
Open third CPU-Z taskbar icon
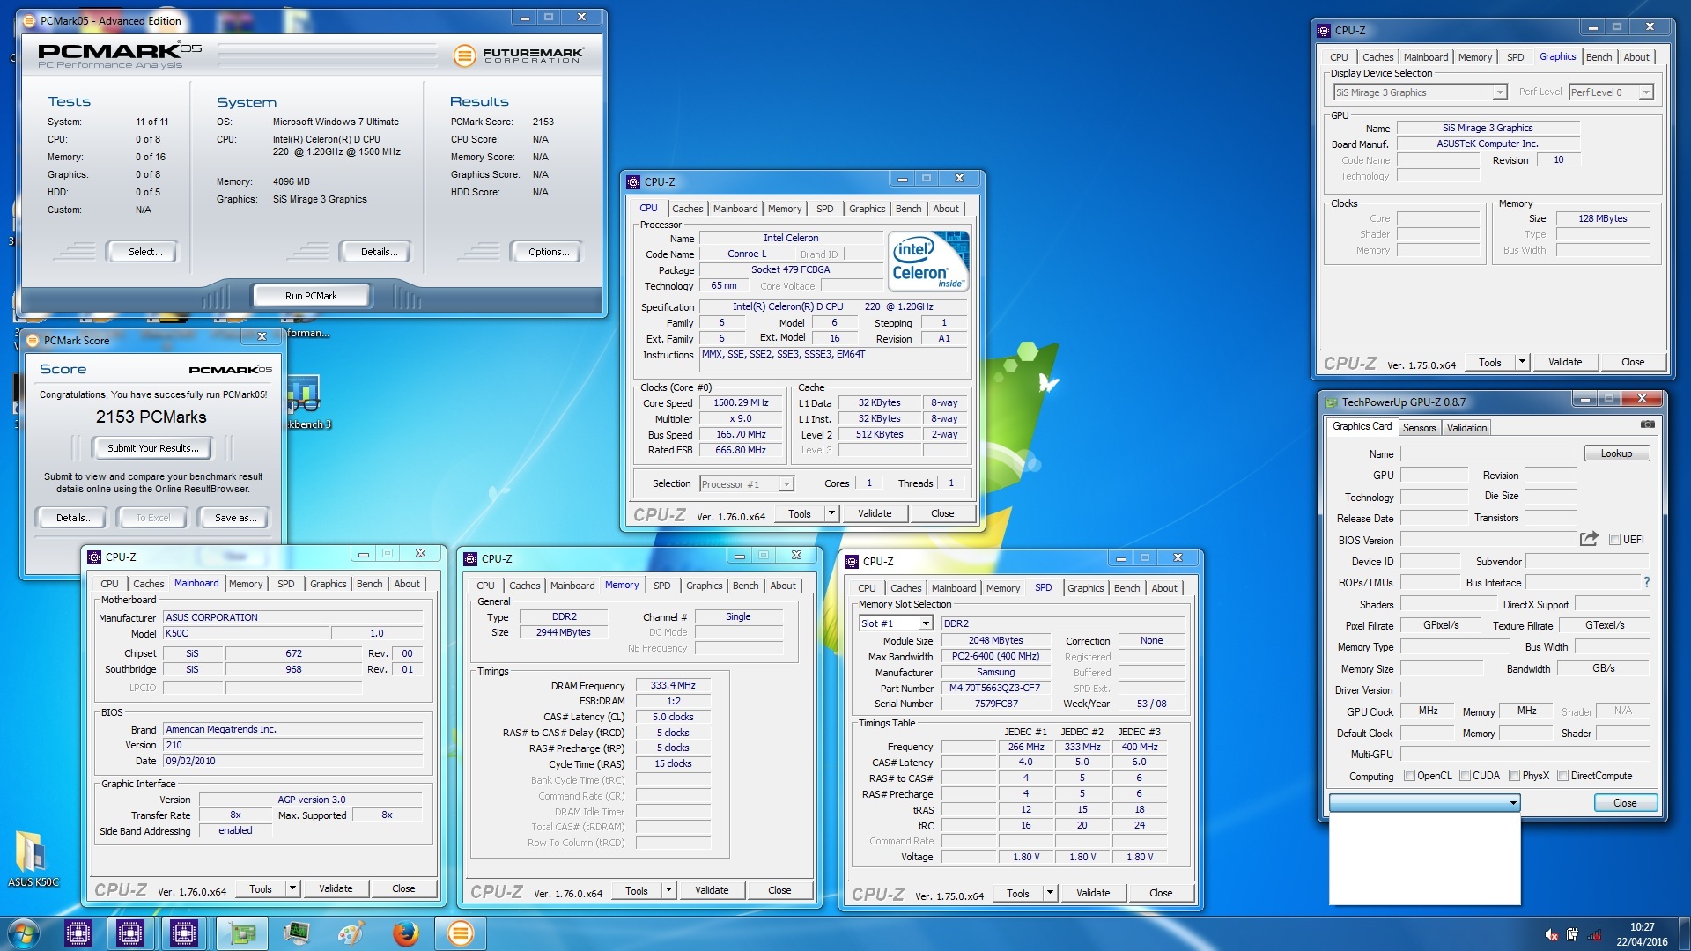(183, 933)
